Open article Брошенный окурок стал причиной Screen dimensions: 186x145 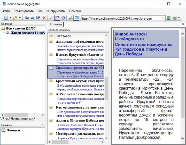coord(80,81)
